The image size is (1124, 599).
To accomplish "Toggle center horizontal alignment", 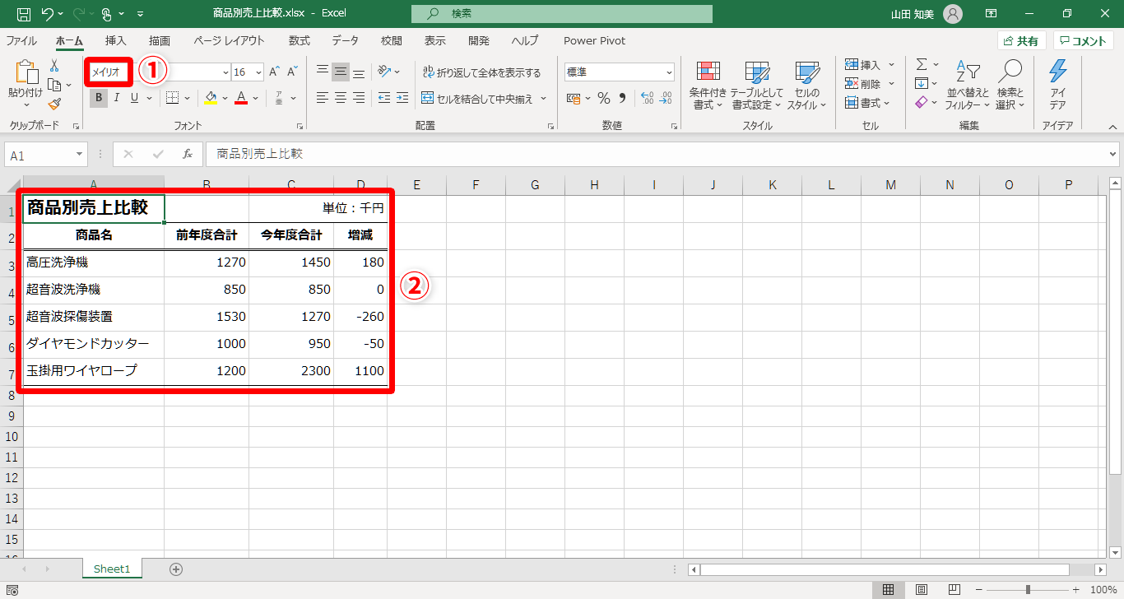I will coord(341,99).
